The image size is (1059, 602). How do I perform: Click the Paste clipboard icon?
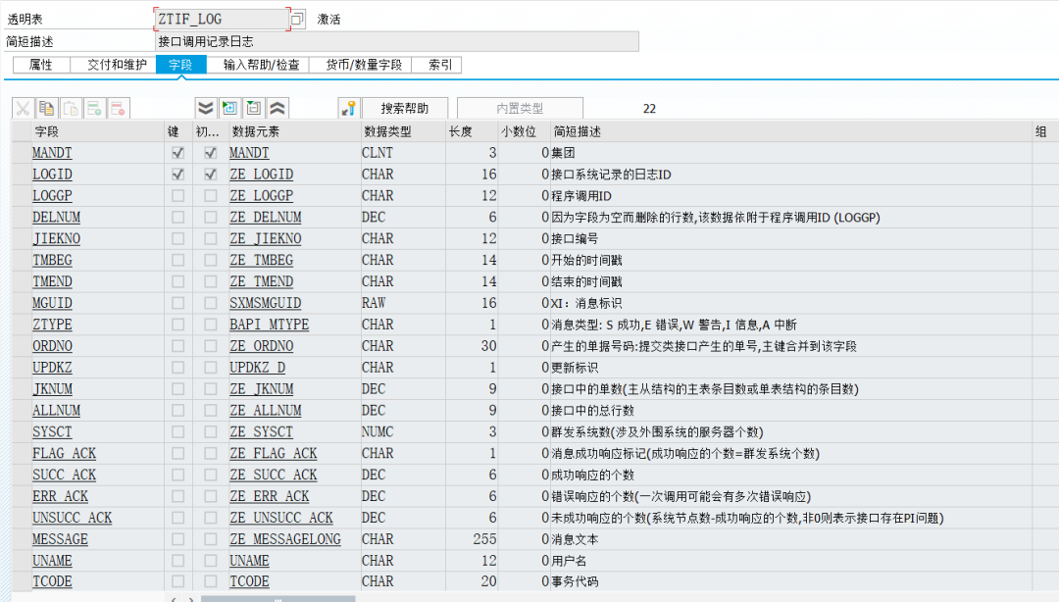[71, 108]
